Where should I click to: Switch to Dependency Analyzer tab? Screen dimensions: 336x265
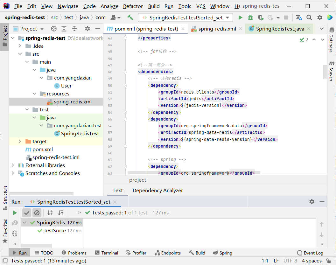point(158,191)
